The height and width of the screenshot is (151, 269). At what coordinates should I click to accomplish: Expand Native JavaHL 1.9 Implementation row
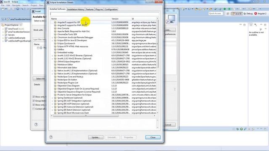coord(52,74)
